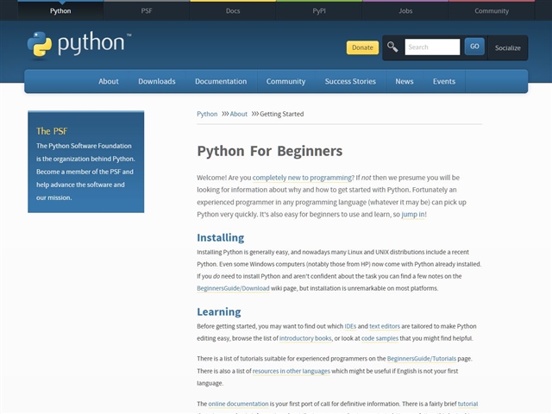Click the About breadcrumb link
This screenshot has width=552, height=414.
coord(239,114)
